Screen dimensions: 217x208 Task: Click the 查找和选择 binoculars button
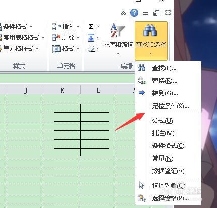(x=151, y=41)
